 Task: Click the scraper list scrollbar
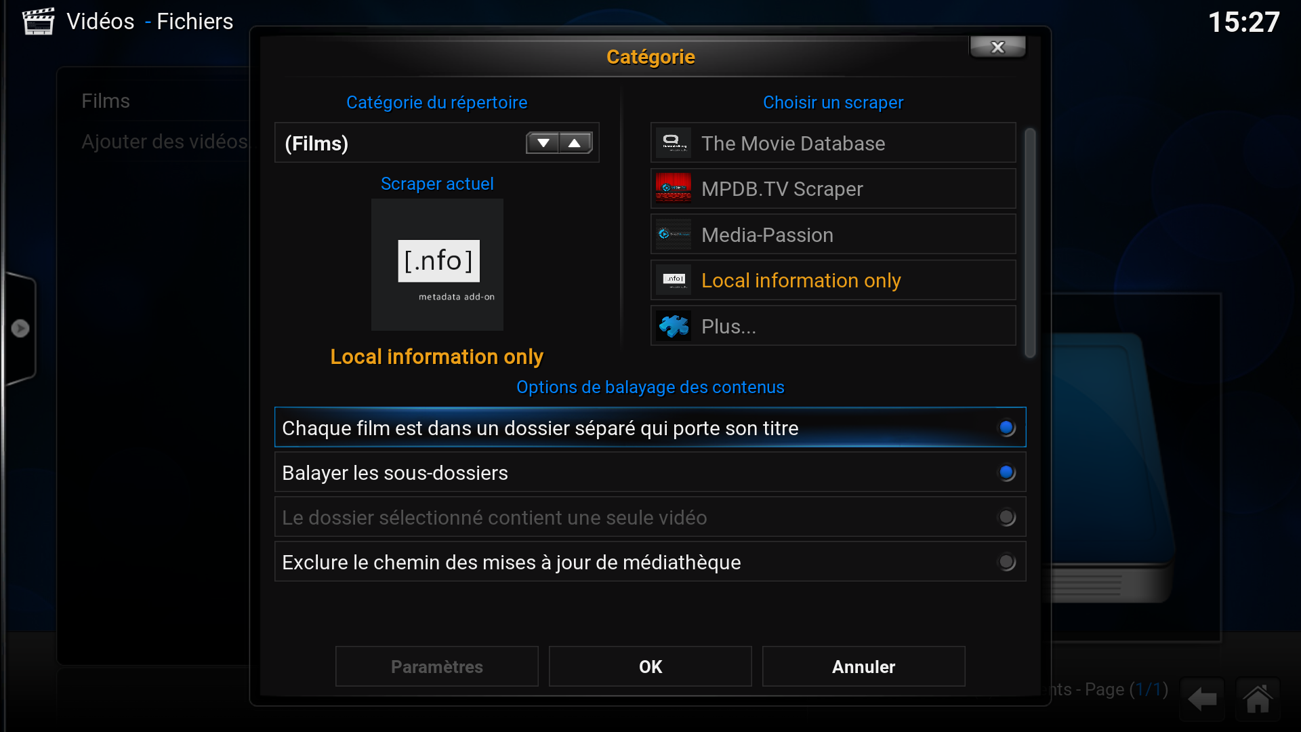(1030, 242)
